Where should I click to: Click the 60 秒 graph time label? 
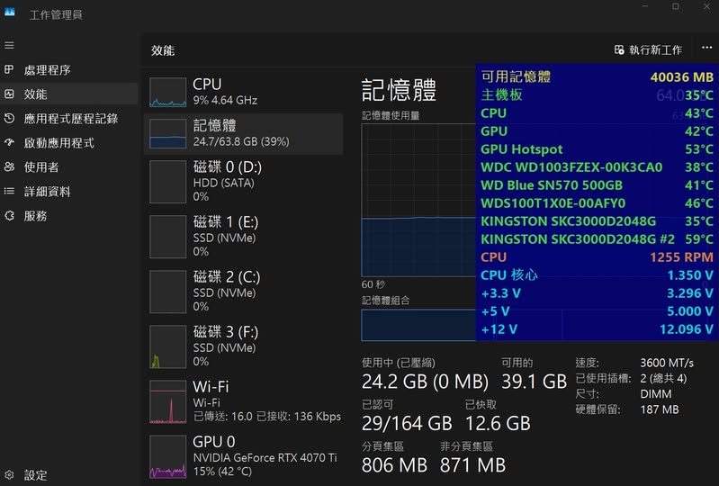coord(373,284)
